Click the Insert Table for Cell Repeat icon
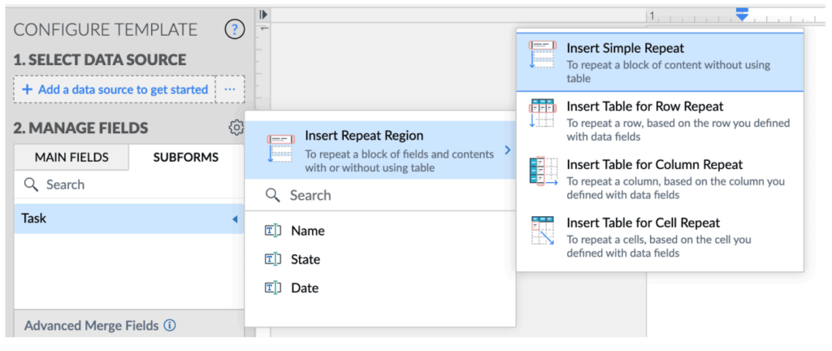Screen dimensions: 832x351 (542, 230)
